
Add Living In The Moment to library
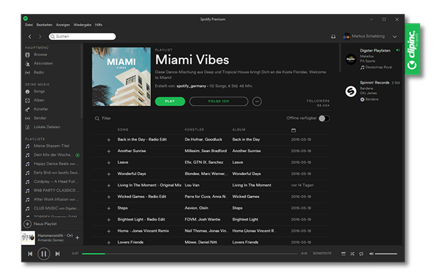(x=109, y=186)
